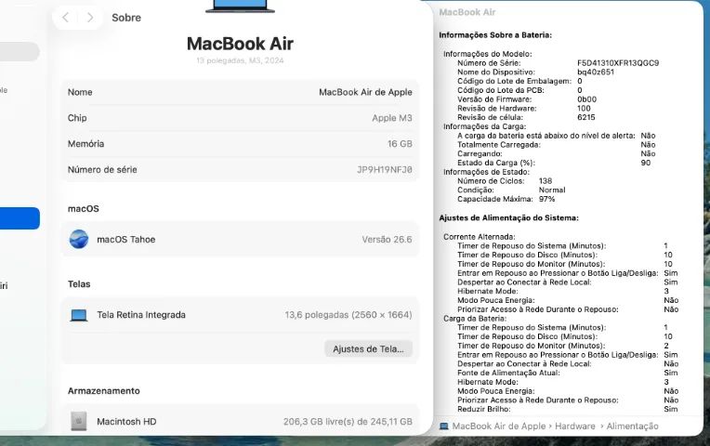Click 'Capacidade Máxima' value 97%
The height and width of the screenshot is (446, 710).
coord(547,199)
